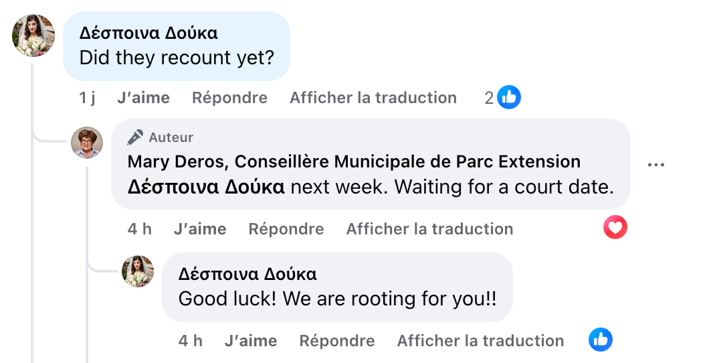The width and height of the screenshot is (713, 363).
Task: Like the 'Did they recount yet?' comment
Action: click(143, 98)
